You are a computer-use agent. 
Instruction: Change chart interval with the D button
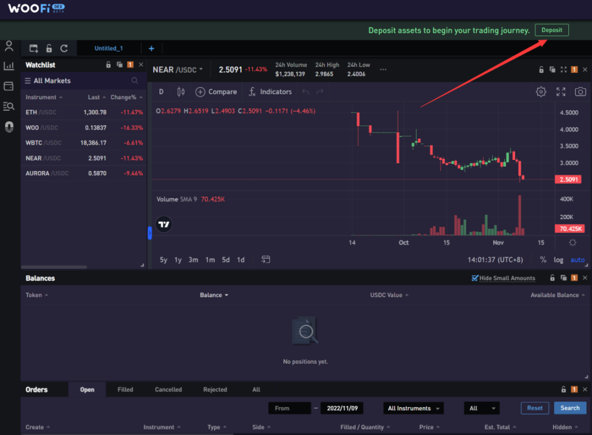(x=161, y=92)
